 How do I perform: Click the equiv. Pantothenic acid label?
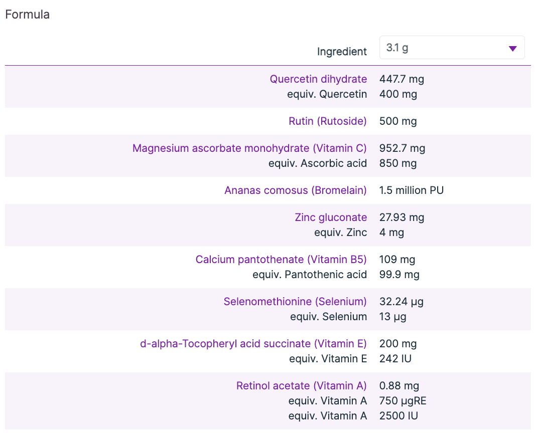(x=310, y=275)
